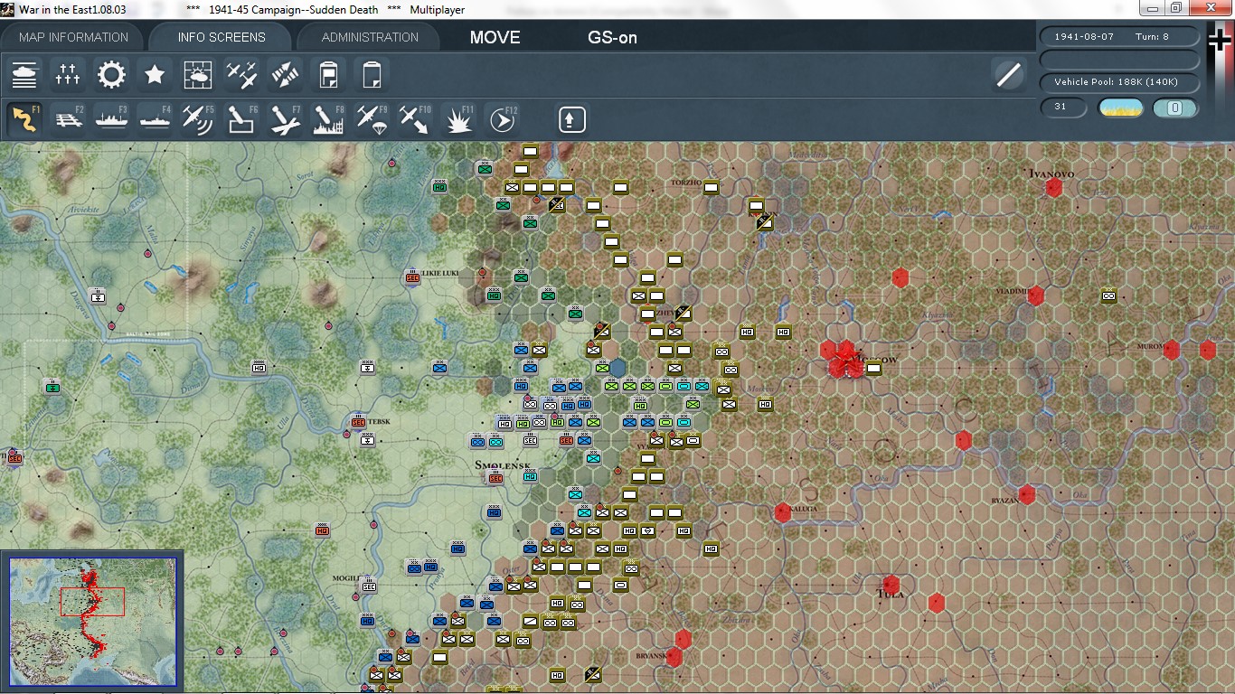
Task: Open the victory star icon screen
Action: (x=155, y=74)
